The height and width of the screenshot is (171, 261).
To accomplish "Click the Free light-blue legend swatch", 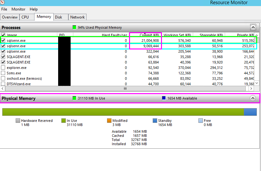I will [201, 121].
